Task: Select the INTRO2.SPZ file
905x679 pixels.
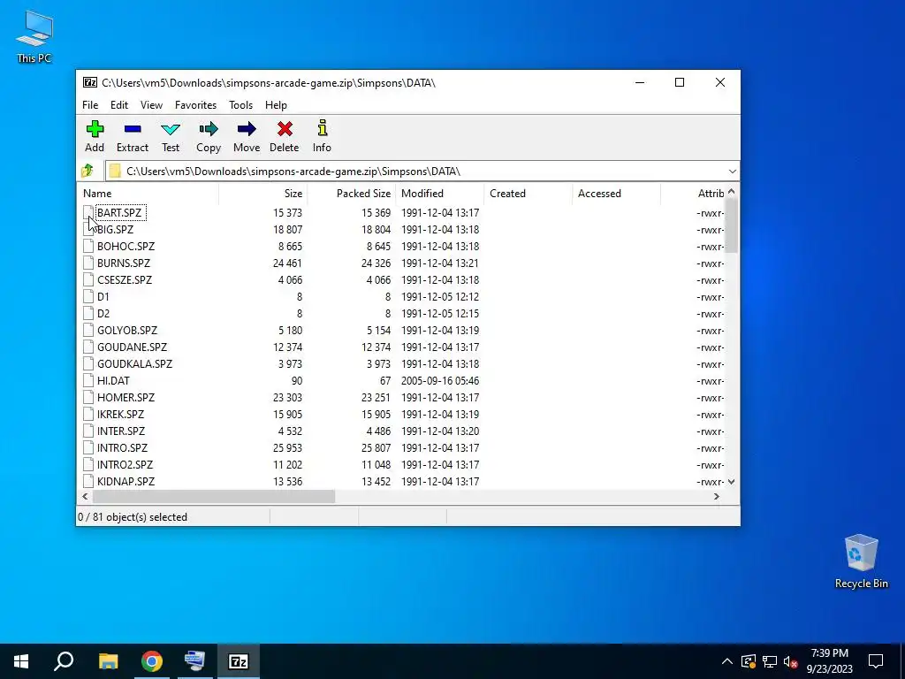Action: tap(125, 464)
